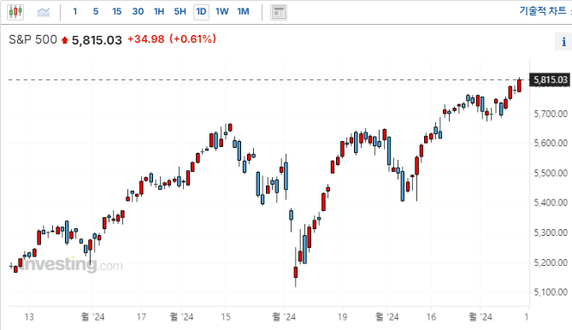
Task: Click the 5,400.00 price axis label
Action: [x=551, y=203]
